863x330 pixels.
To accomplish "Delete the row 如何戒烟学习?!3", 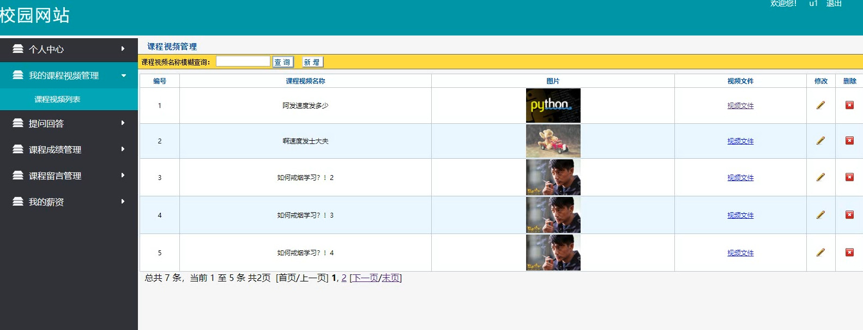I will (x=849, y=214).
